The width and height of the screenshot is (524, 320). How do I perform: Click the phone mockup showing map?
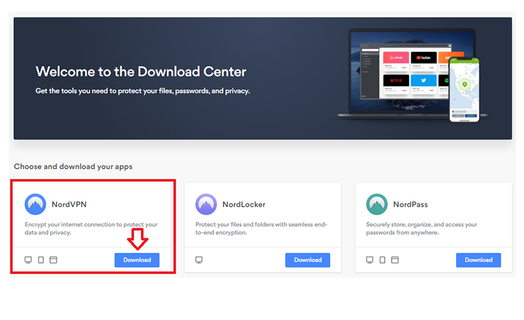click(464, 90)
